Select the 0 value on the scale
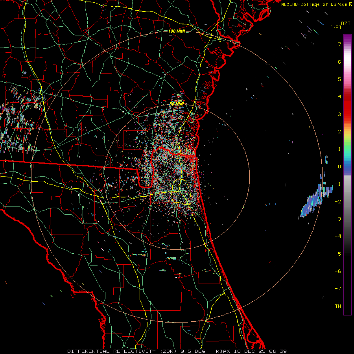 [x=339, y=167]
